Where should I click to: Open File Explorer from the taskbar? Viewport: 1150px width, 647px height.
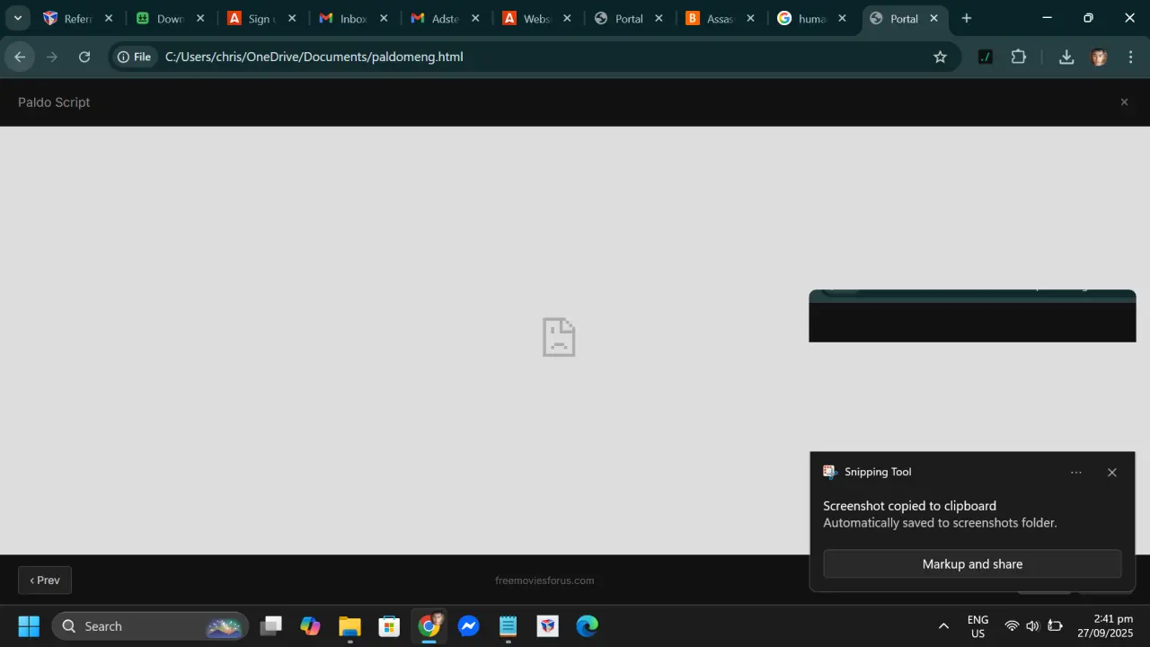coord(349,626)
